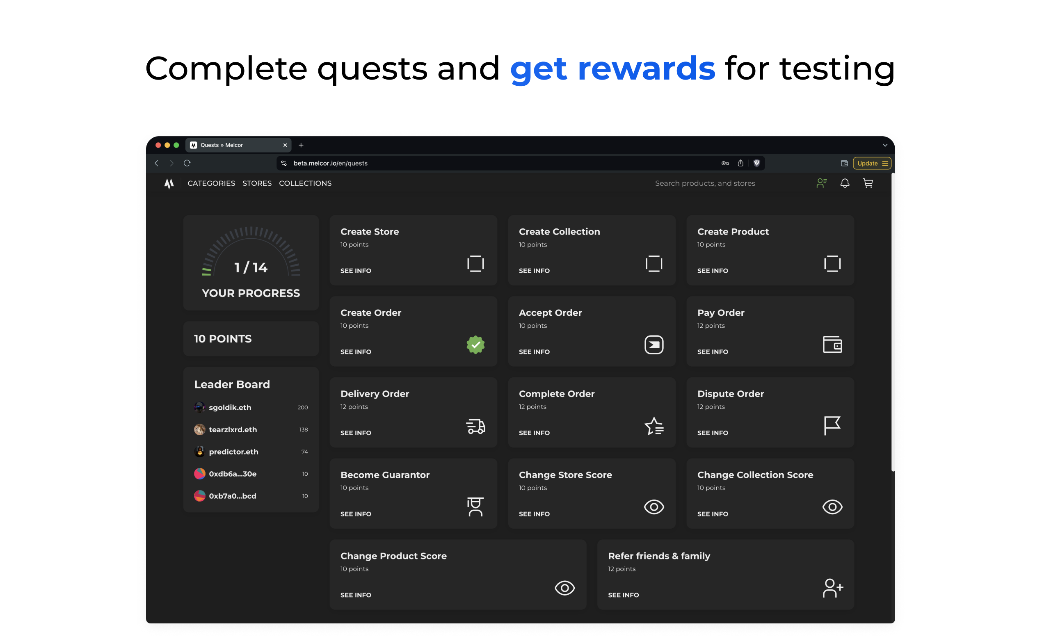
Task: Click the Brave shields icon
Action: pos(756,163)
